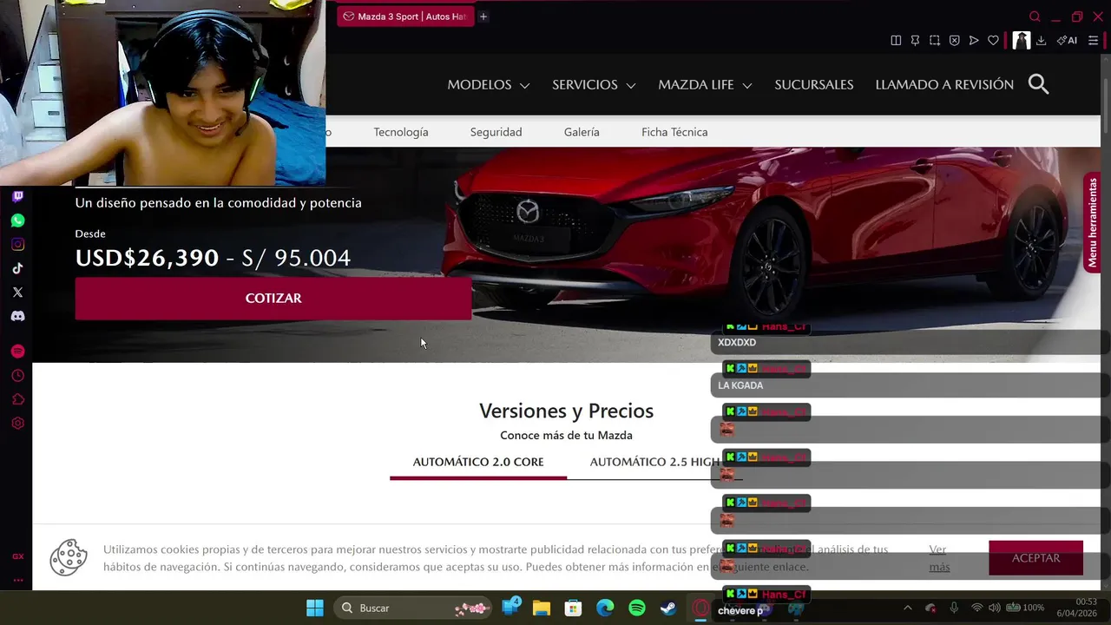Go to SUCURSALES in the nav bar
This screenshot has width=1111, height=625.
tap(813, 84)
